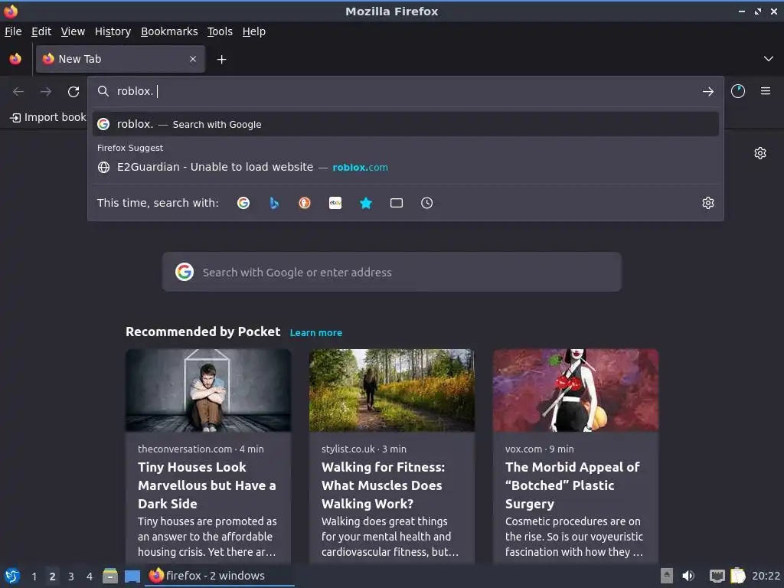Click the go arrow in the address bar
Viewport: 784px width, 588px height.
(x=708, y=92)
